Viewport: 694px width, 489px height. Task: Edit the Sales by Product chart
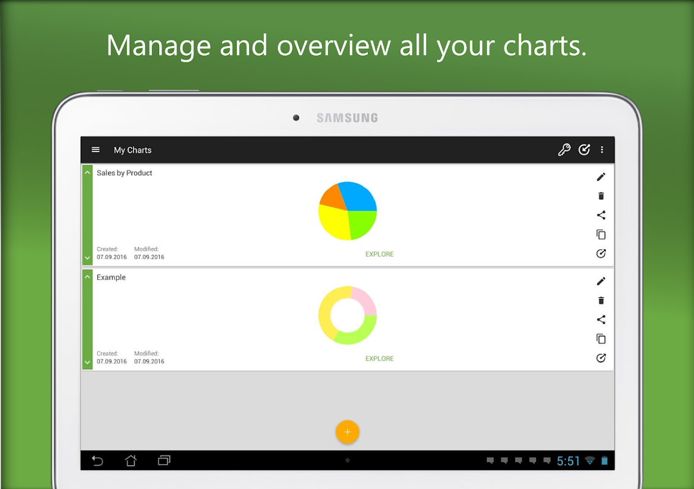click(x=601, y=177)
